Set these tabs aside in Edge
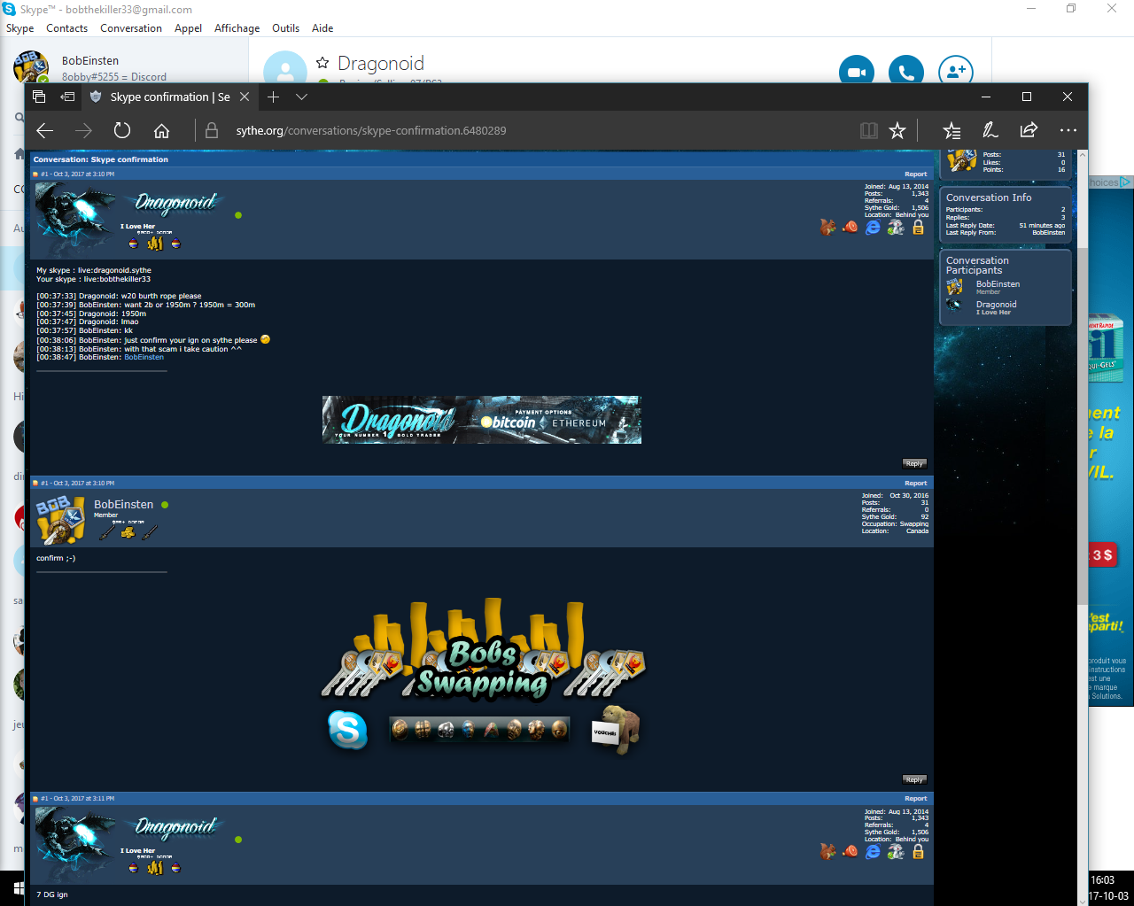This screenshot has height=906, width=1134. [67, 97]
